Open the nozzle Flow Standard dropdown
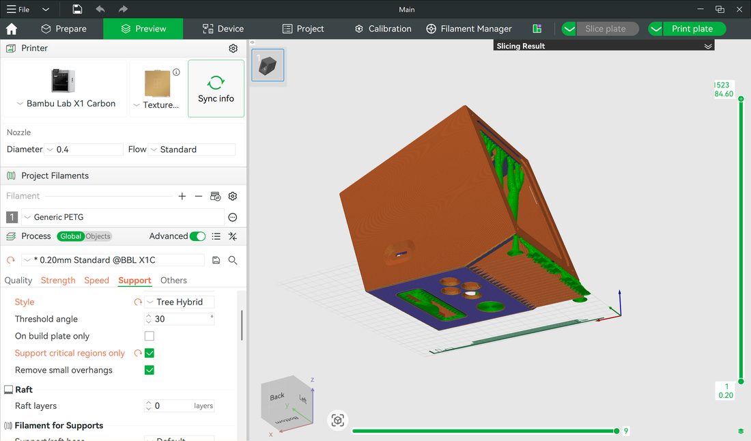This screenshot has width=751, height=441. (192, 150)
